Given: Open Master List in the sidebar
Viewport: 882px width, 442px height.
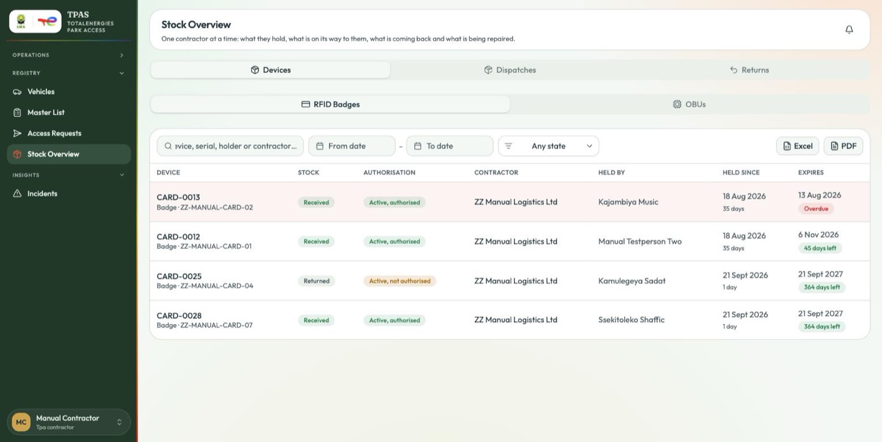Looking at the screenshot, I should 69,112.
